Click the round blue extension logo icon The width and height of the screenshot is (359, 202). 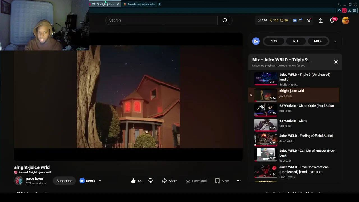coord(256,41)
